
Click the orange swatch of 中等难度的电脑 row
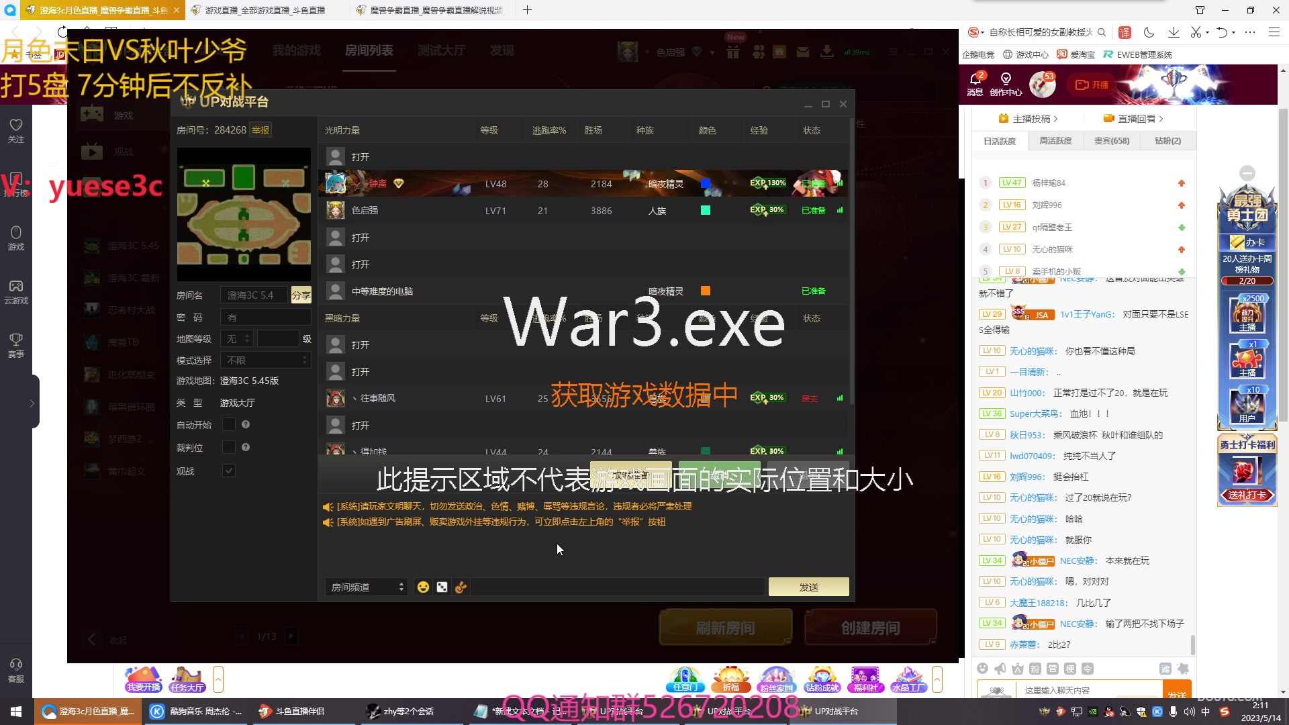[706, 291]
